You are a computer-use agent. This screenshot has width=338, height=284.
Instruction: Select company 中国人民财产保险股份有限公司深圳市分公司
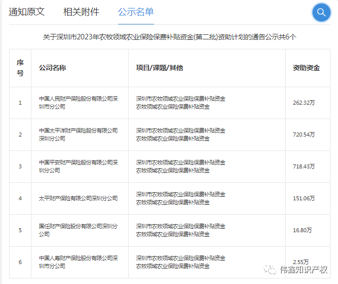[78, 103]
